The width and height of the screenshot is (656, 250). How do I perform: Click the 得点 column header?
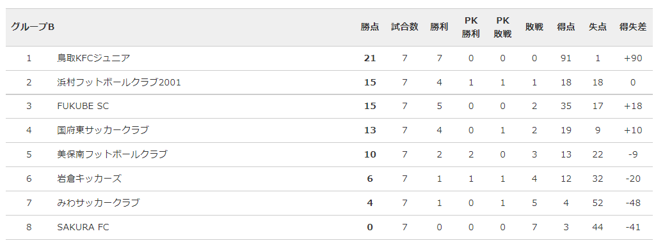click(566, 27)
